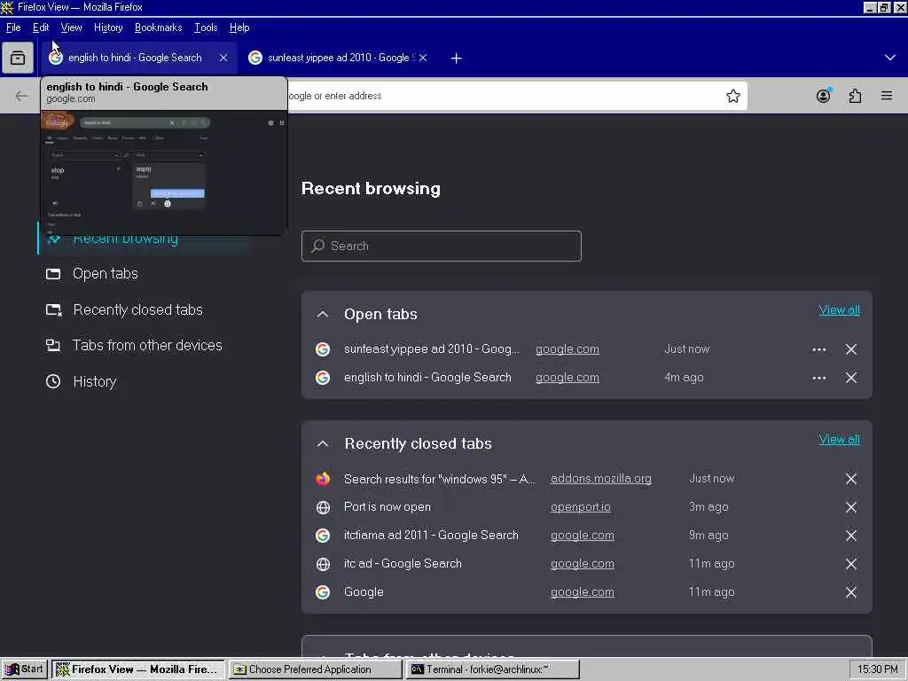Click the Open tabs sidebar icon

[53, 274]
